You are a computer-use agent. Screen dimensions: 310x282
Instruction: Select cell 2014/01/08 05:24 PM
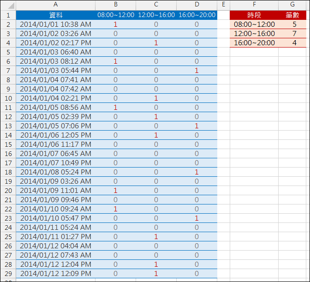click(55, 172)
